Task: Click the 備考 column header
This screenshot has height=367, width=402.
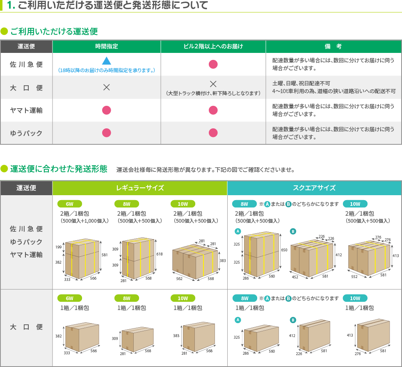Action: tap(333, 46)
